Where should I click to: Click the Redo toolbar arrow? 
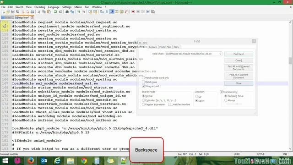pos(60,12)
